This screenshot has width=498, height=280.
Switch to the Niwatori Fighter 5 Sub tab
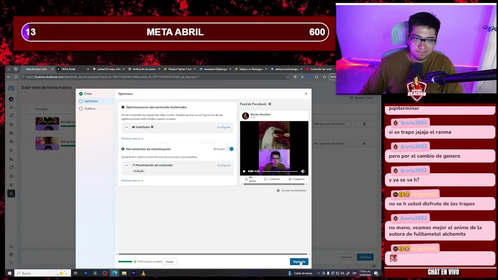coord(180,69)
